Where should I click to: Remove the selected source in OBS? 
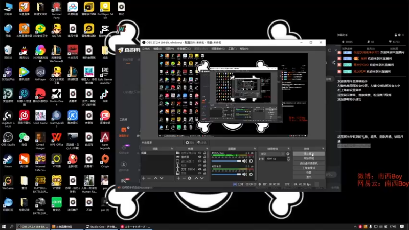(x=184, y=178)
